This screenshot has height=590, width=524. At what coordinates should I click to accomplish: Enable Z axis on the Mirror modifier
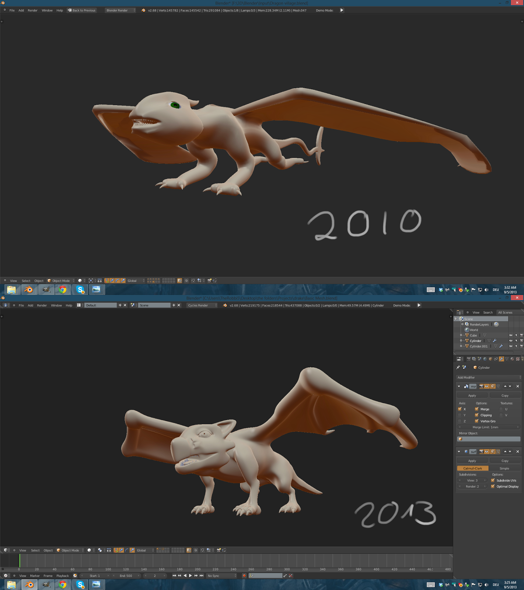460,421
